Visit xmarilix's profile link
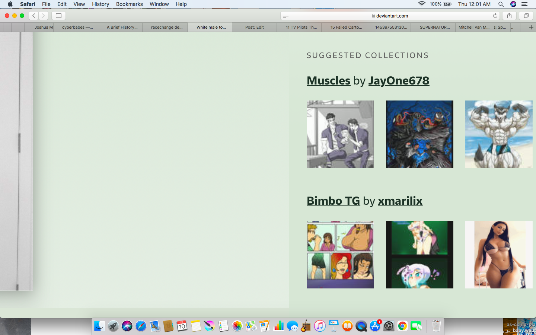 click(400, 201)
